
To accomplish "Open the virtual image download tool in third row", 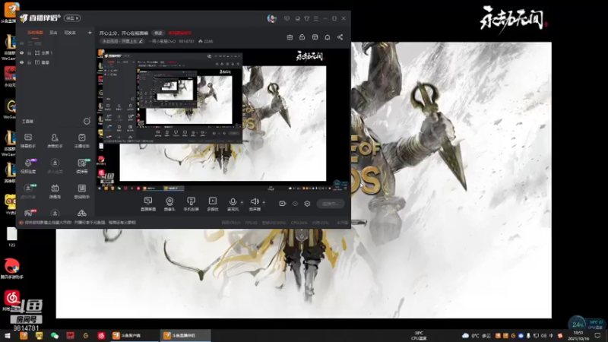I will click(x=28, y=192).
